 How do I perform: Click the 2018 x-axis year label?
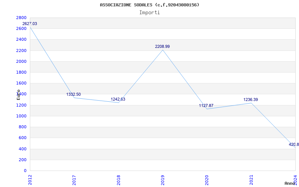click(x=118, y=180)
